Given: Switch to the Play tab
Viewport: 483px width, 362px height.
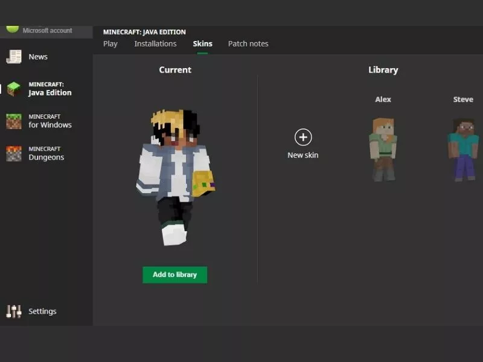Looking at the screenshot, I should 110,43.
